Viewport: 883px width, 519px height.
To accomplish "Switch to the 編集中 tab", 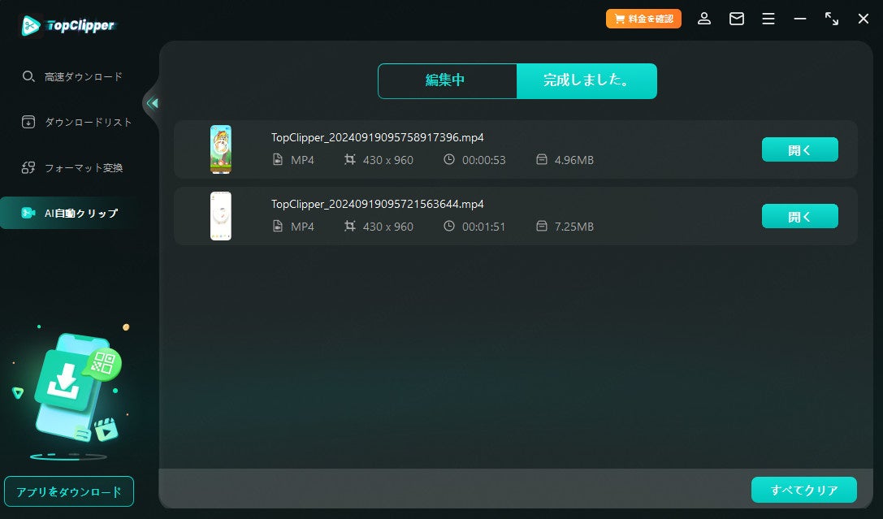I will tap(447, 80).
